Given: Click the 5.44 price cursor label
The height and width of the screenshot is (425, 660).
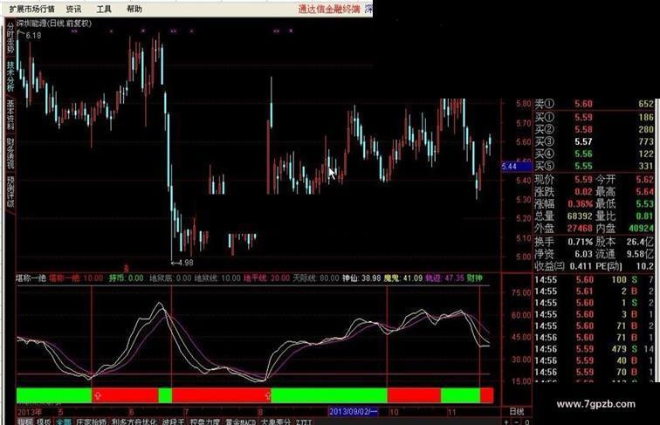Looking at the screenshot, I should point(517,166).
